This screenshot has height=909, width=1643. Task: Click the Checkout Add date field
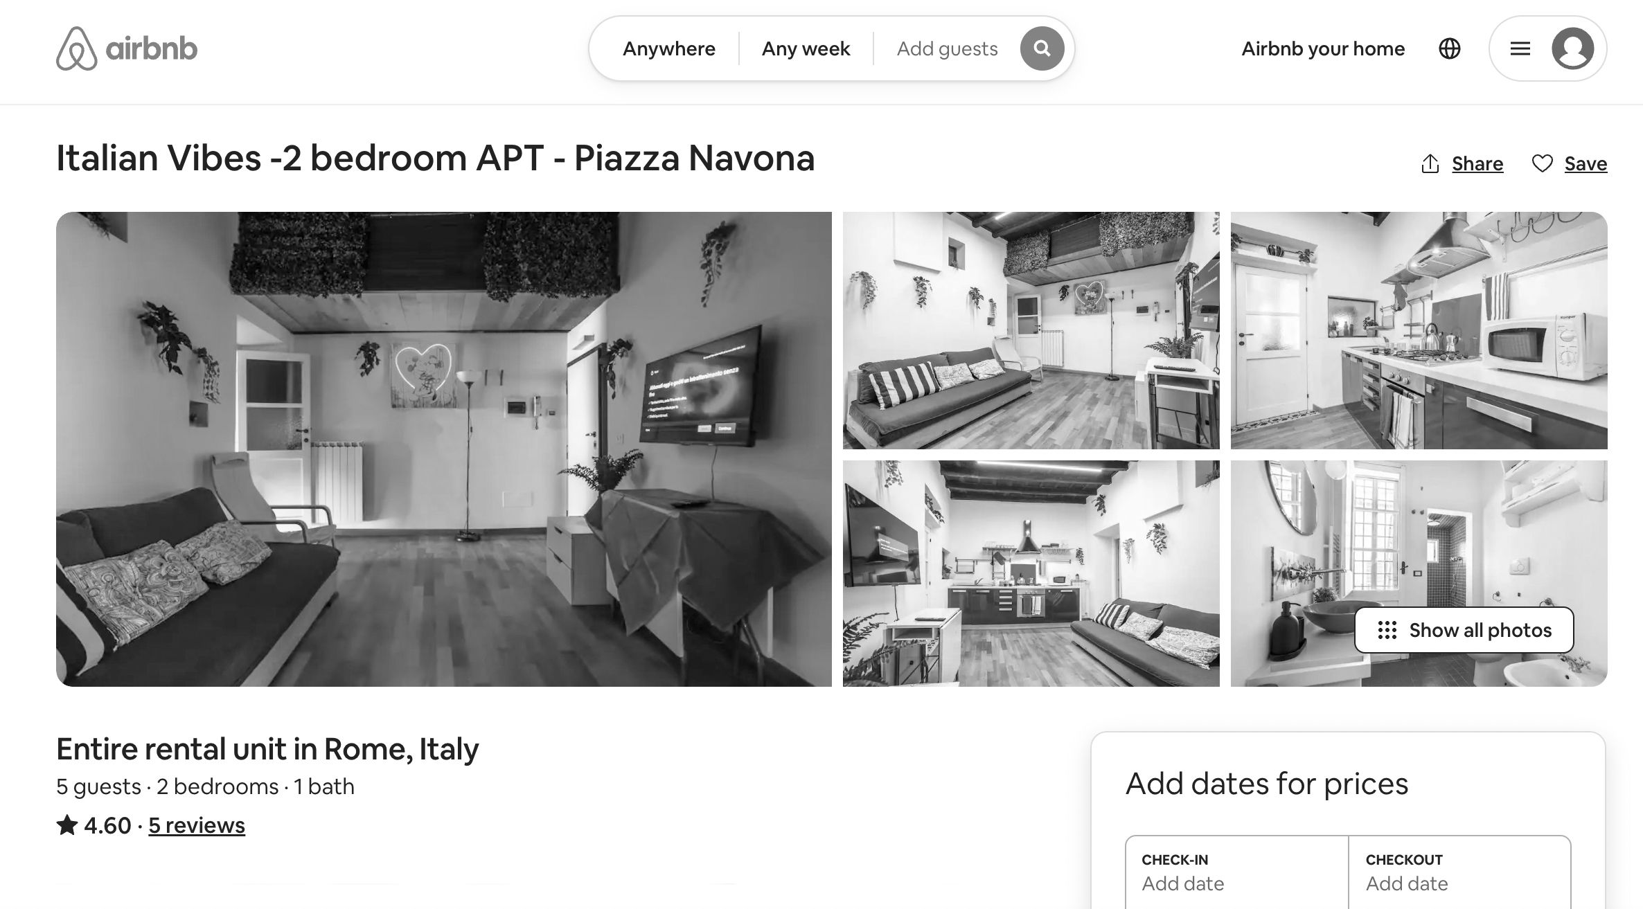(x=1459, y=872)
